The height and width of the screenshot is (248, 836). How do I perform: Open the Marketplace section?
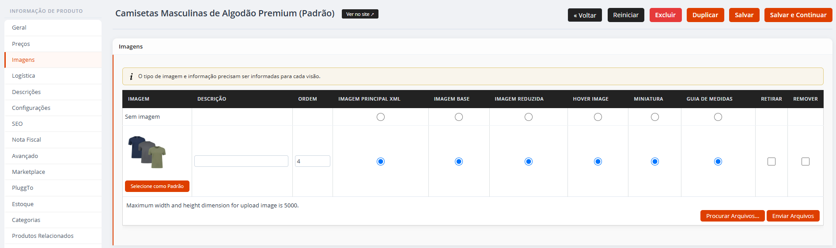tap(53, 172)
